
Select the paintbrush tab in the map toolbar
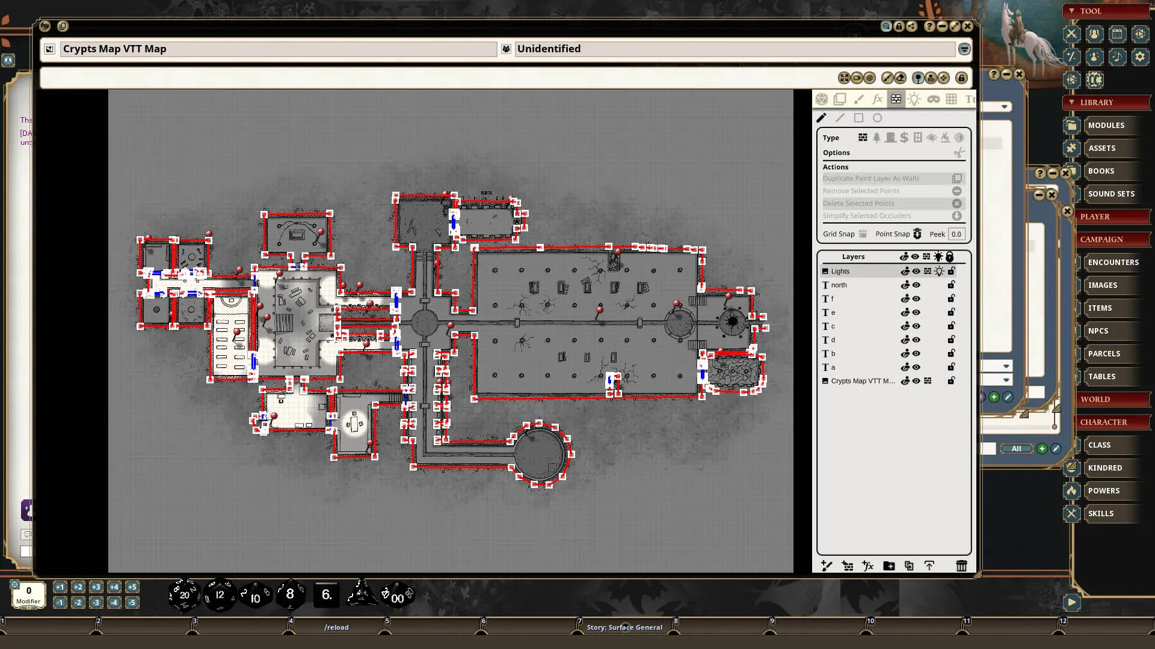858,99
